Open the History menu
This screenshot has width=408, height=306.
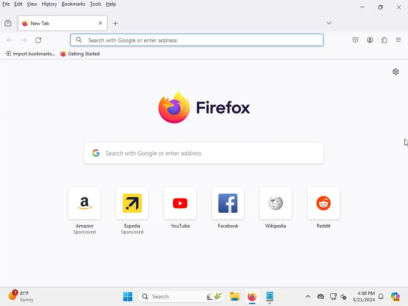coord(49,4)
